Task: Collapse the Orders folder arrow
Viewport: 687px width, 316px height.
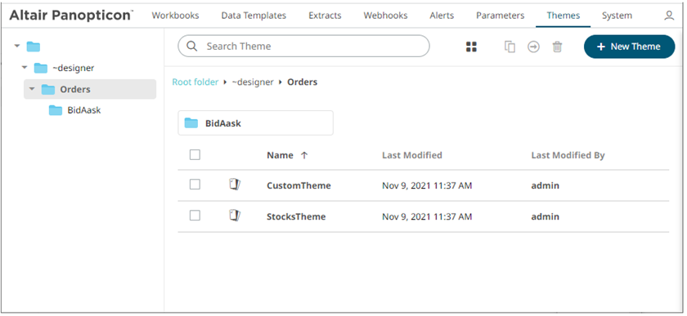Action: point(32,89)
